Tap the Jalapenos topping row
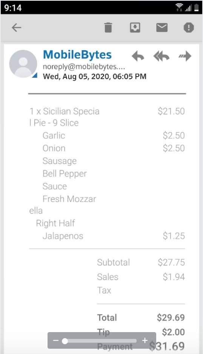The height and width of the screenshot is (354, 203). pyautogui.click(x=107, y=236)
